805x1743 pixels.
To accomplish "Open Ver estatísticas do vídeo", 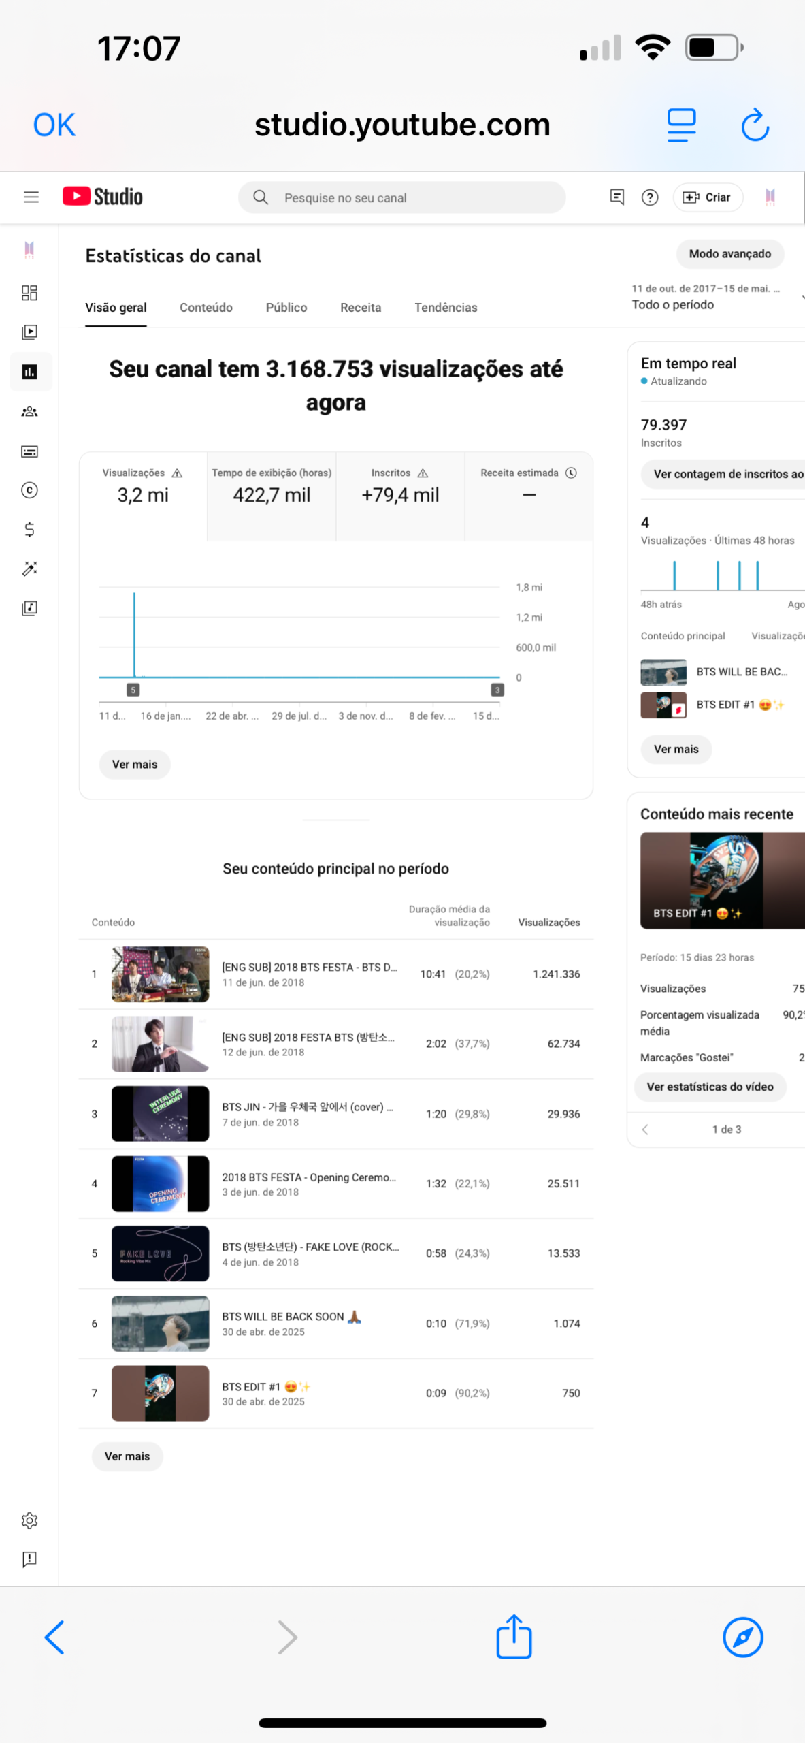I will [710, 1087].
